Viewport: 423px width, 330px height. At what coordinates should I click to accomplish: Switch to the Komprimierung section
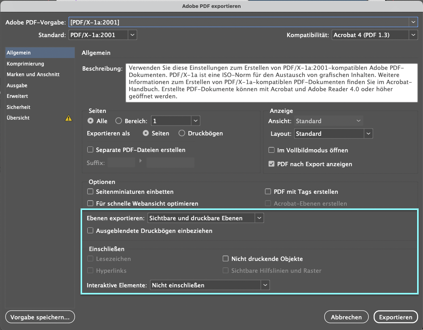click(40, 64)
